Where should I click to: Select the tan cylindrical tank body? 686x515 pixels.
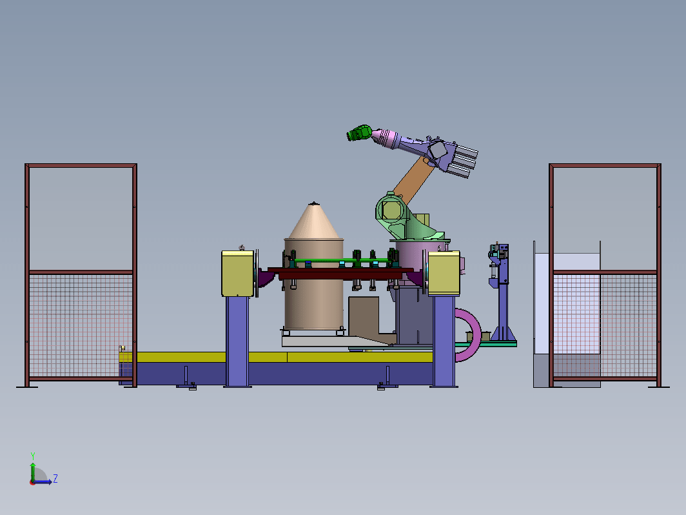[x=314, y=302]
